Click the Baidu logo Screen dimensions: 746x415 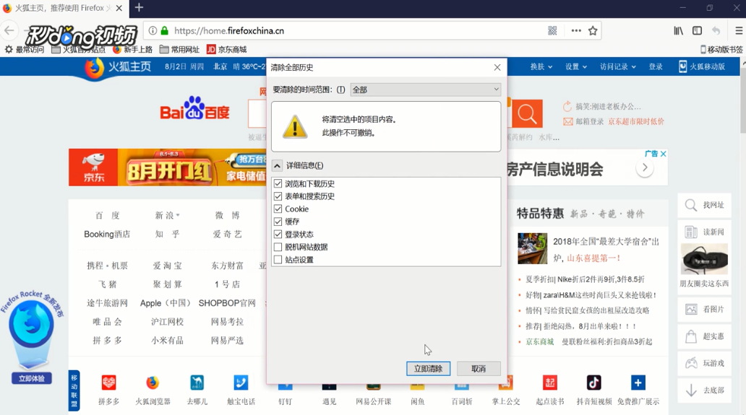[x=194, y=108]
